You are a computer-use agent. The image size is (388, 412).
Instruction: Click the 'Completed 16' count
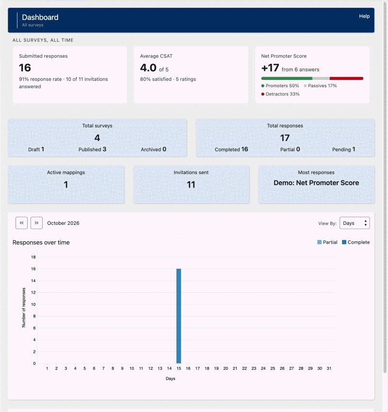231,149
